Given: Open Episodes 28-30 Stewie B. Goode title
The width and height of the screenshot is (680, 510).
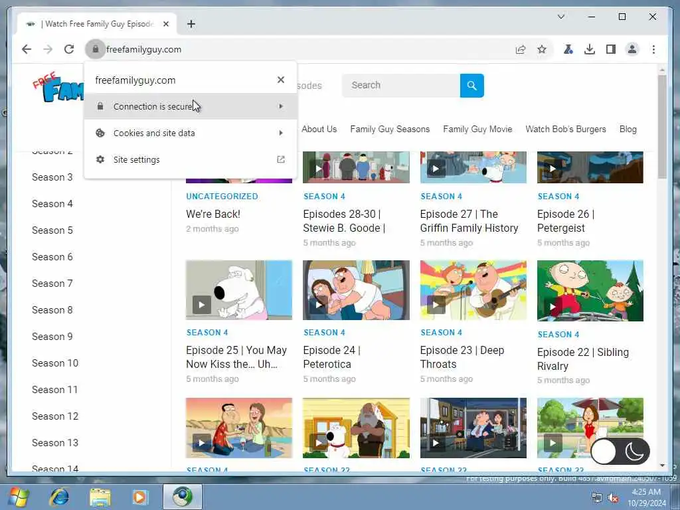Looking at the screenshot, I should click(x=345, y=220).
